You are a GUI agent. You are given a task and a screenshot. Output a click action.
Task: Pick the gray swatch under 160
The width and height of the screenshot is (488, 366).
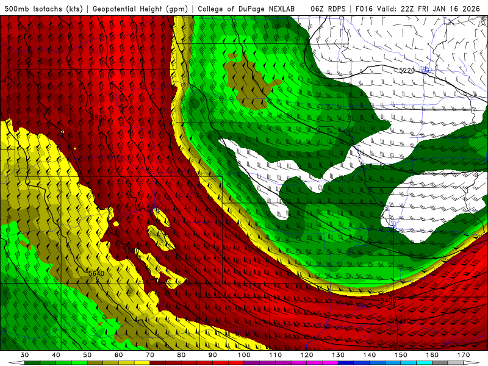tap(440, 363)
